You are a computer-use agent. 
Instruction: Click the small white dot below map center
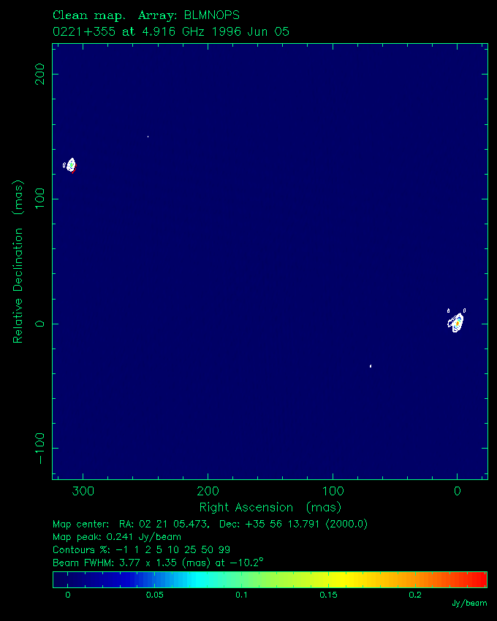click(371, 365)
